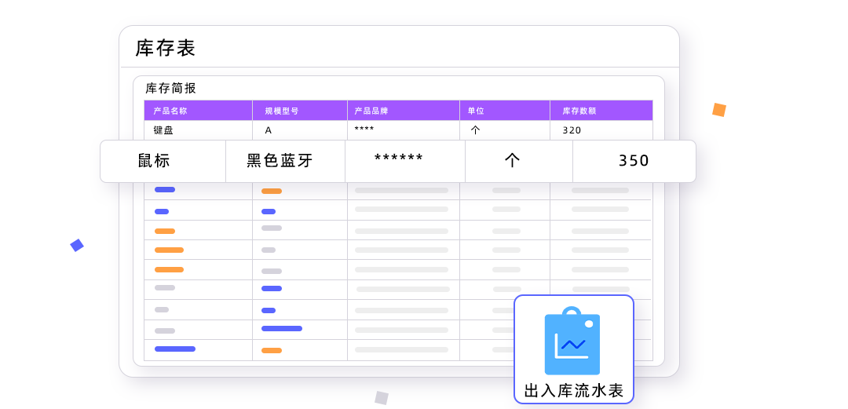This screenshot has height=409, width=848.
Task: Click the 键盘 product name cell
Action: click(x=199, y=130)
